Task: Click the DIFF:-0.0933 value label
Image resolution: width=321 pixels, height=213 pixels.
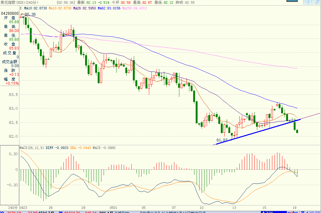Action: click(x=57, y=147)
